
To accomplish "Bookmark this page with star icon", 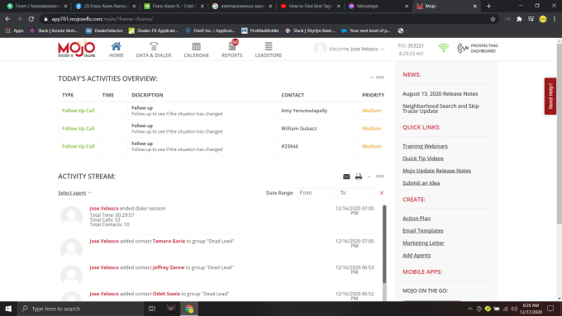I will (x=493, y=19).
